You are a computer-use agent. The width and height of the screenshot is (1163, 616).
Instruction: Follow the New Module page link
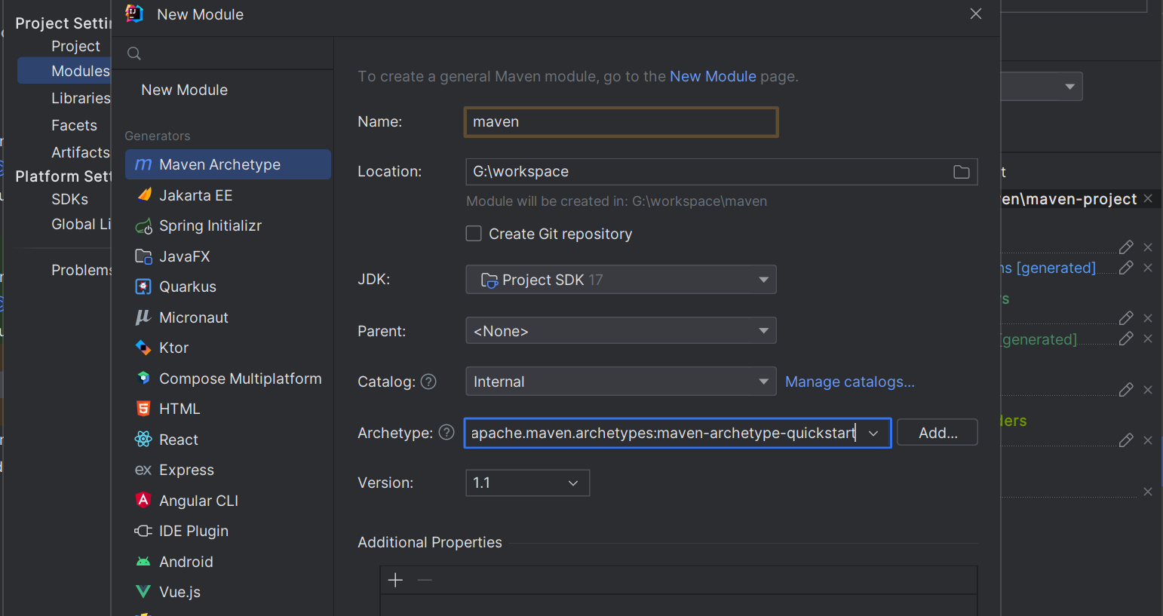pos(713,76)
